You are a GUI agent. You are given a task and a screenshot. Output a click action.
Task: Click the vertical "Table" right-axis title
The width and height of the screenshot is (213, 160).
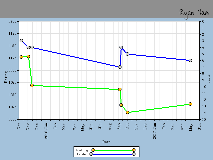(x=208, y=79)
